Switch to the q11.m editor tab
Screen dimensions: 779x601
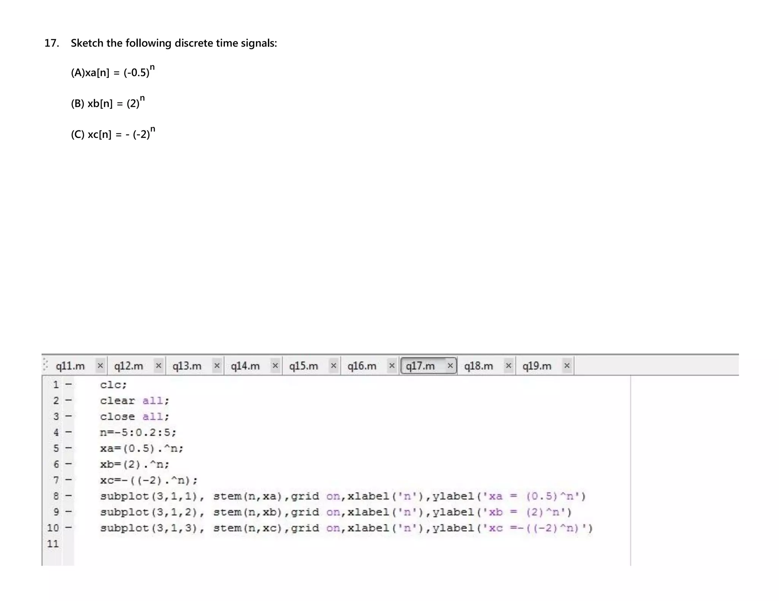(70, 366)
